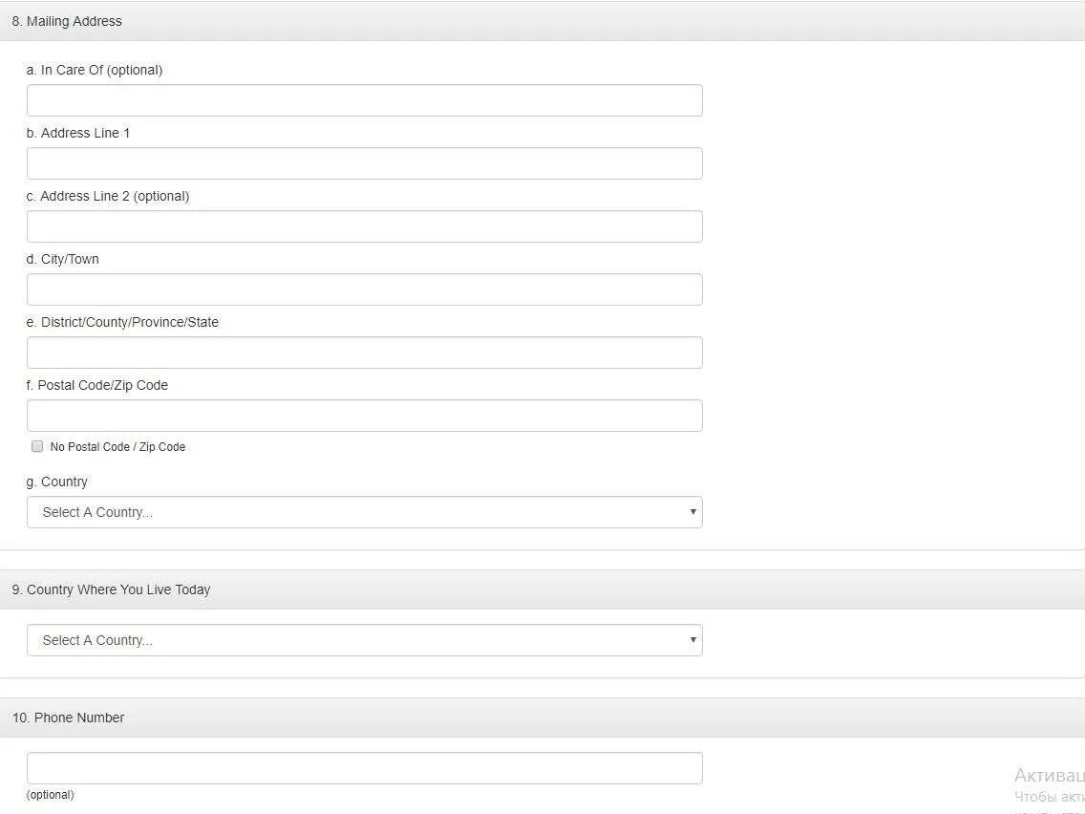
Task: Click the 8. Mailing Address section header
Action: (67, 21)
